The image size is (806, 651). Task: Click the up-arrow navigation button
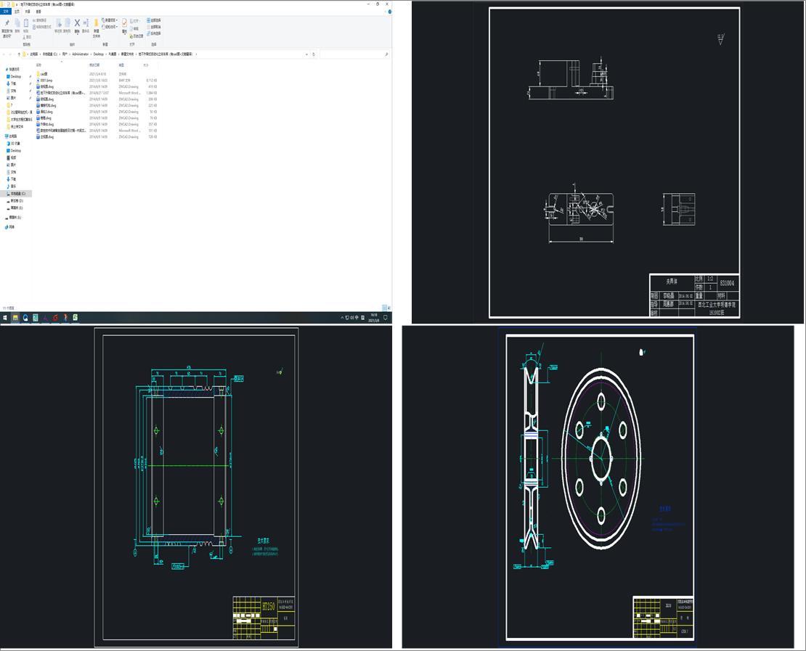19,54
